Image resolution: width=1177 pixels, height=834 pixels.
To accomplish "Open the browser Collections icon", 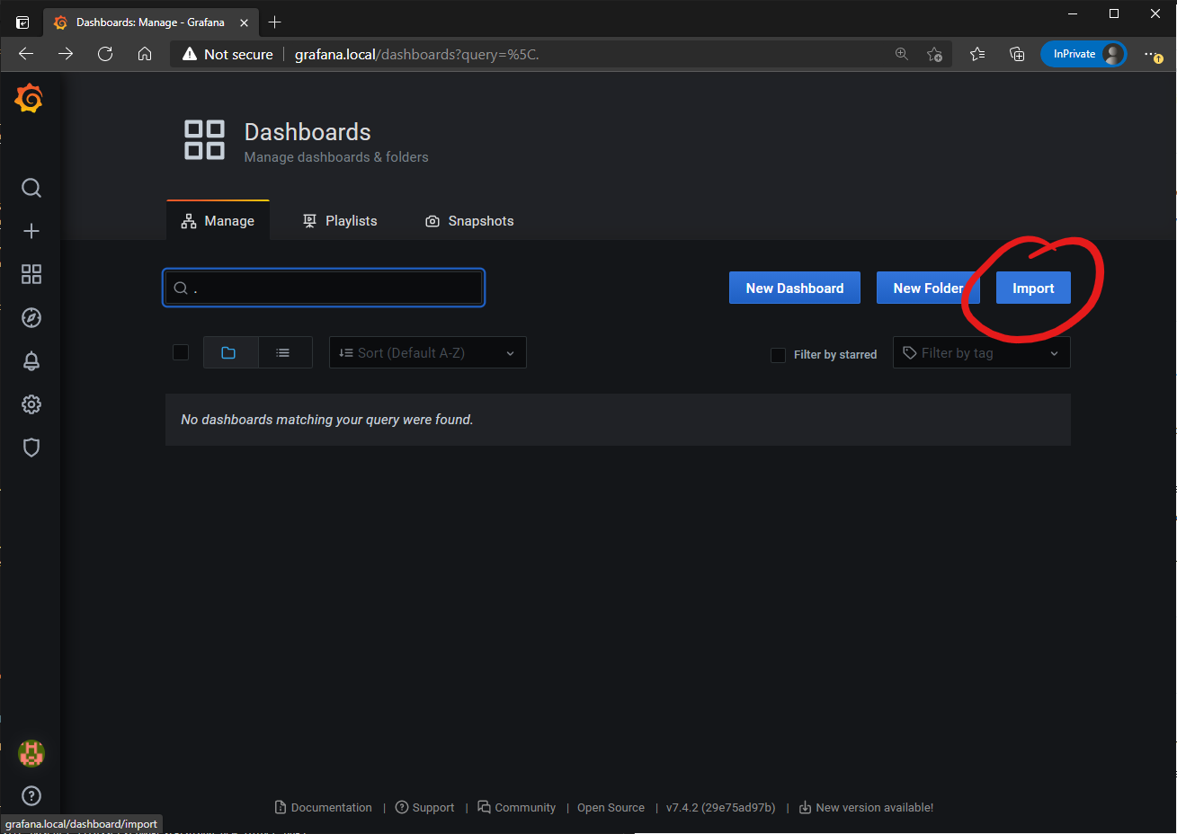I will [x=1017, y=54].
